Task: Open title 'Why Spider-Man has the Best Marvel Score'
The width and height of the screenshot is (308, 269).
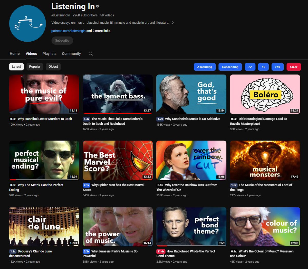Action: coord(113,187)
